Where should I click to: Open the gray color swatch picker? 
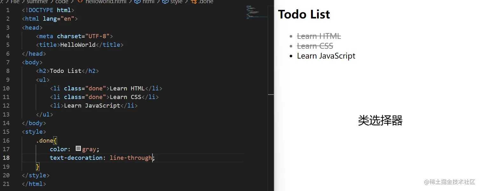78,149
